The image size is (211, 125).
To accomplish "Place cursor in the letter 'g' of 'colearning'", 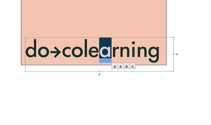I will pos(154,54).
